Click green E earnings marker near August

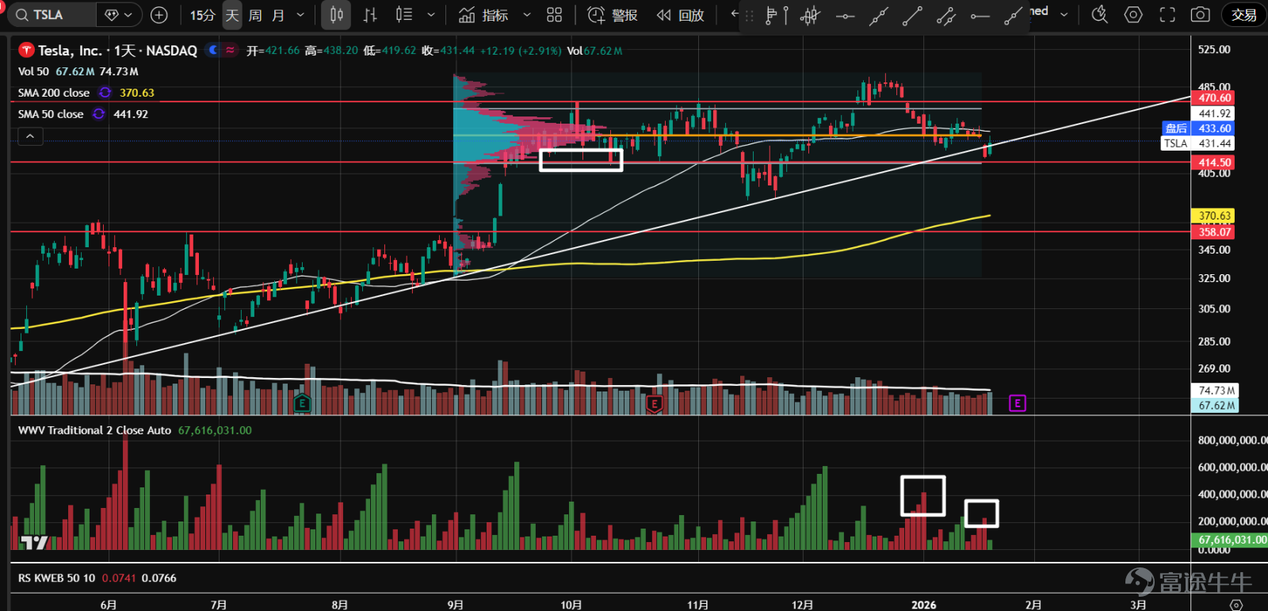(x=302, y=403)
